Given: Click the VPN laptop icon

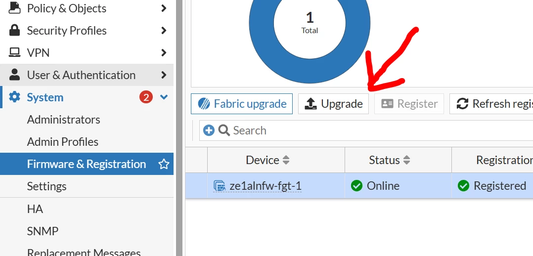Looking at the screenshot, I should (x=14, y=52).
